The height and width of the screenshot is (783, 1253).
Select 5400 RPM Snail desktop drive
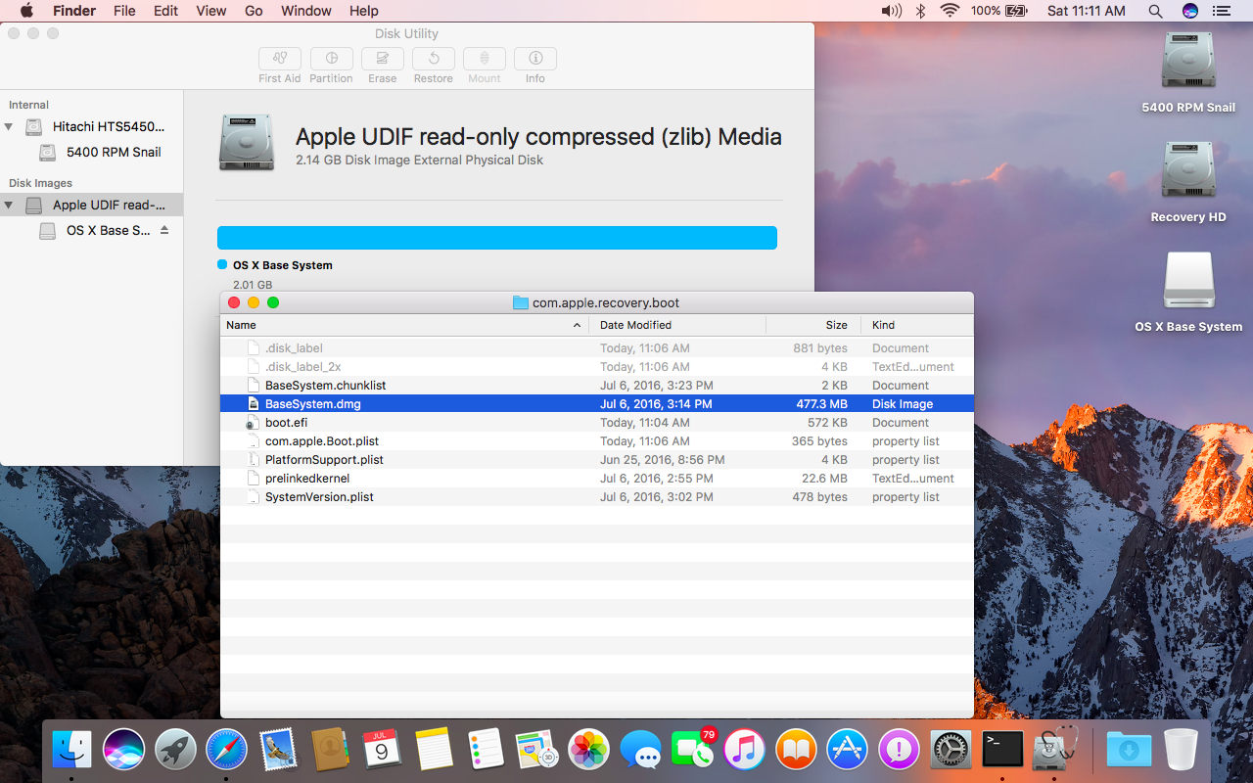point(1188,72)
